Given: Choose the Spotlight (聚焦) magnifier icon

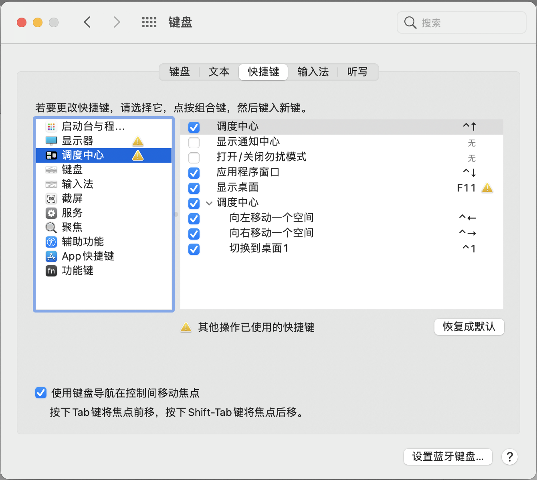Looking at the screenshot, I should tap(51, 228).
